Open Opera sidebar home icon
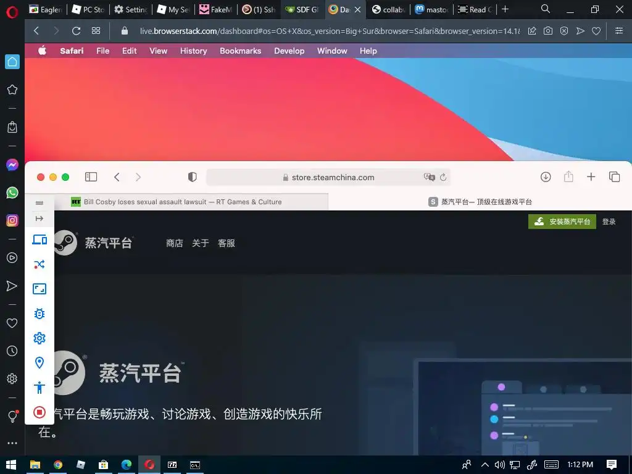The height and width of the screenshot is (474, 632). [x=12, y=62]
